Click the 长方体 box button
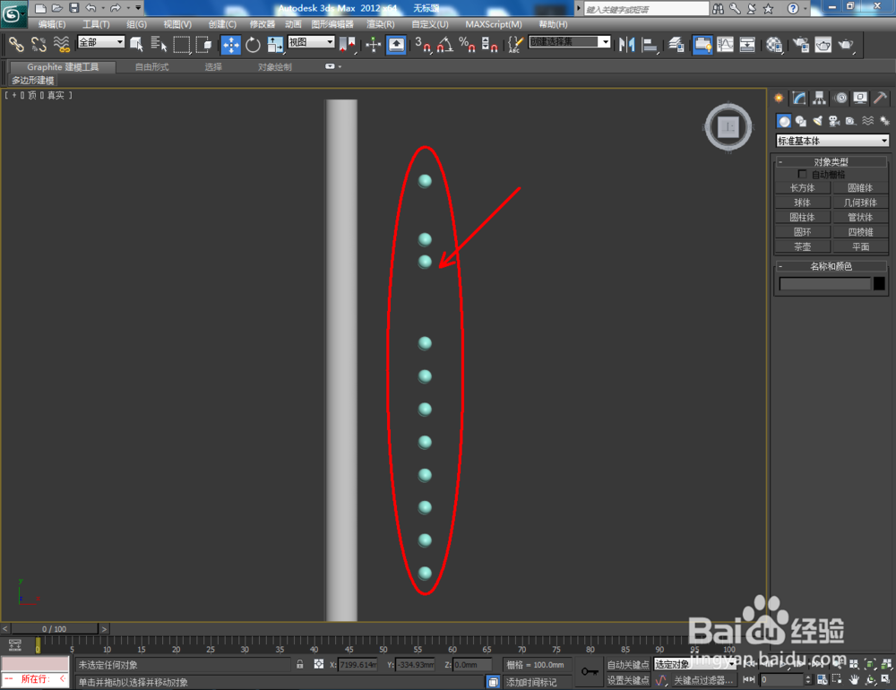896x690 pixels. (802, 187)
